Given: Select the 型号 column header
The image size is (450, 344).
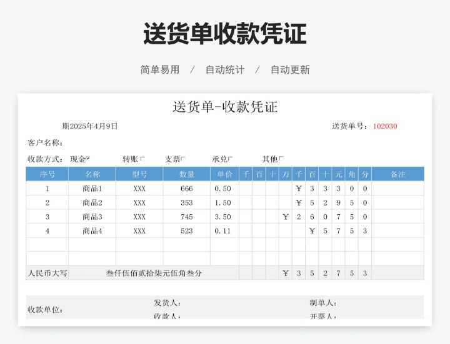Looking at the screenshot, I should click(x=139, y=174).
